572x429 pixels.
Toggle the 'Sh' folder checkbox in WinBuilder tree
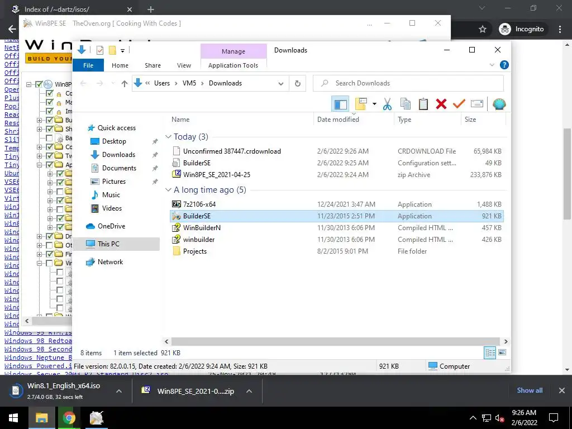click(x=50, y=129)
